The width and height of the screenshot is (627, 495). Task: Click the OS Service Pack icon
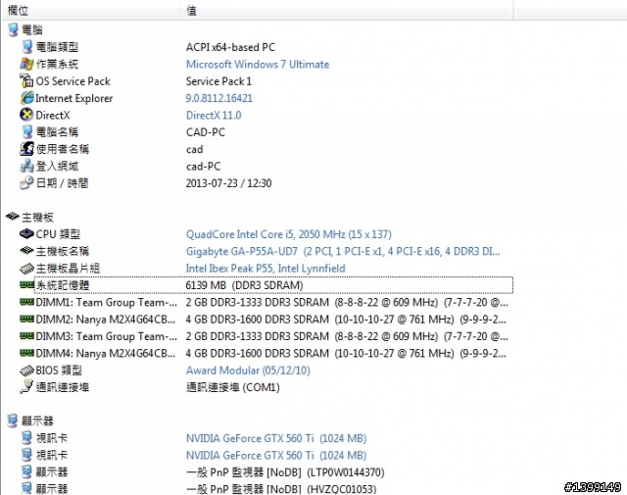coord(26,80)
